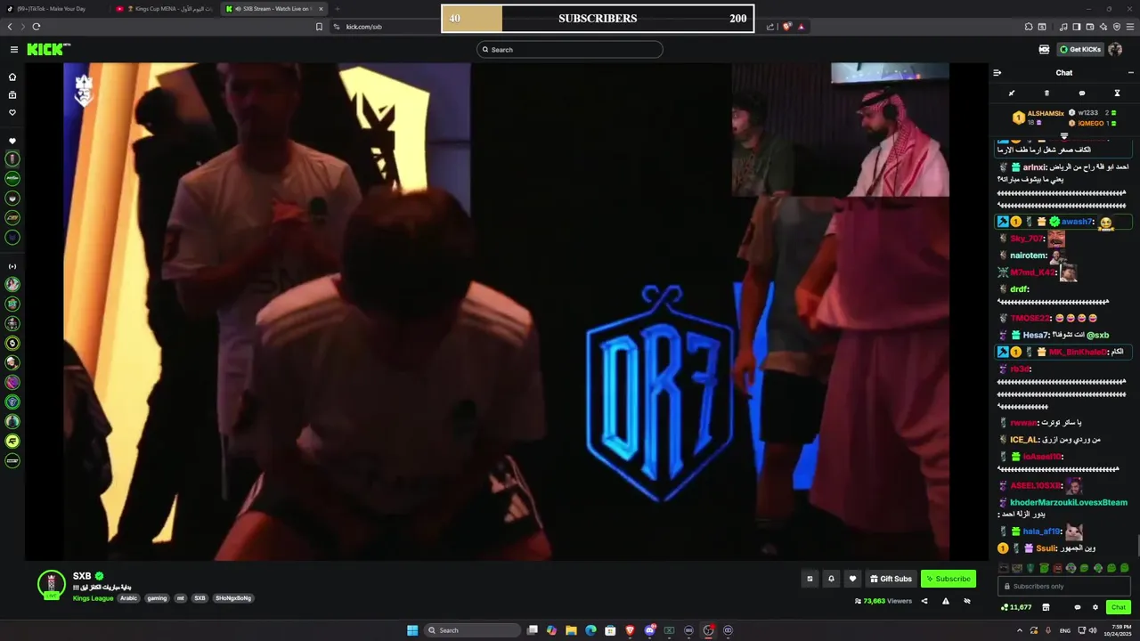Image resolution: width=1140 pixels, height=641 pixels.
Task: Toggle follow heart button under video
Action: (x=852, y=579)
